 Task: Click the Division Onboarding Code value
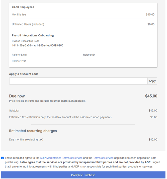37,45
